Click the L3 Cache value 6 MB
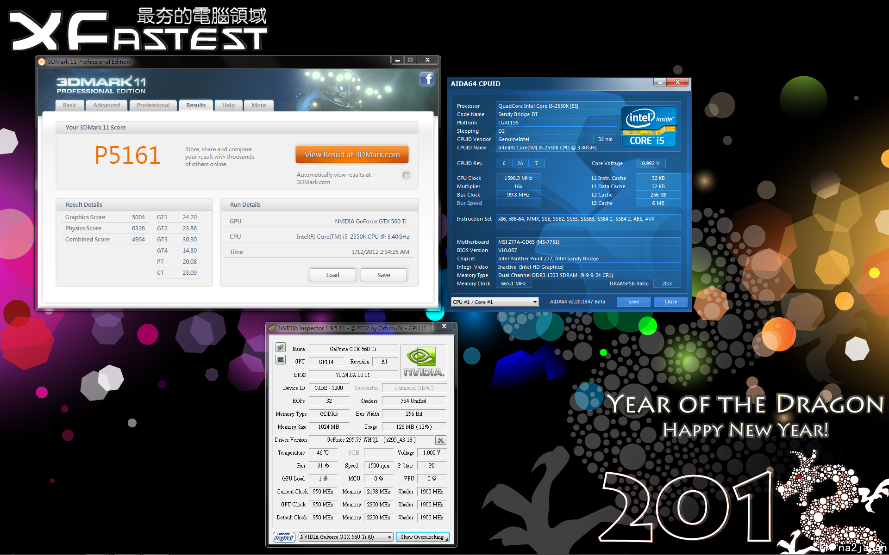Screen dimensions: 889x555 pyautogui.click(x=658, y=203)
